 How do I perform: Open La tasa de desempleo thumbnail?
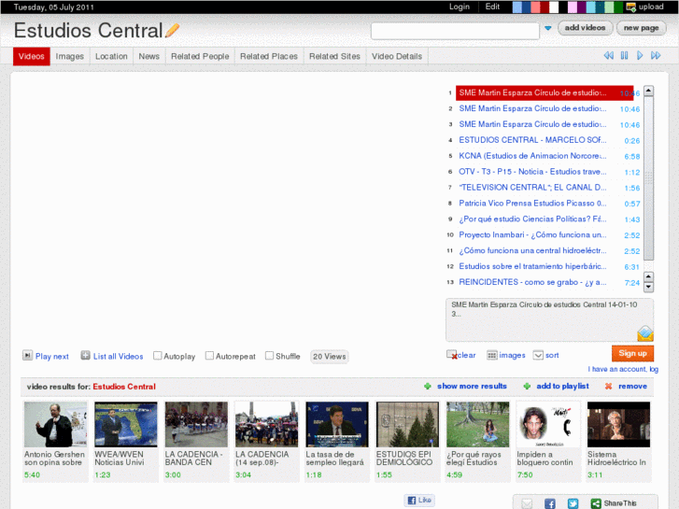[337, 424]
